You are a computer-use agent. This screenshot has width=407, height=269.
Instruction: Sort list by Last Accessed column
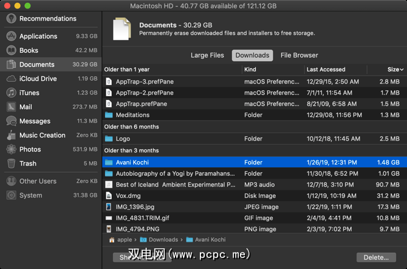(326, 70)
